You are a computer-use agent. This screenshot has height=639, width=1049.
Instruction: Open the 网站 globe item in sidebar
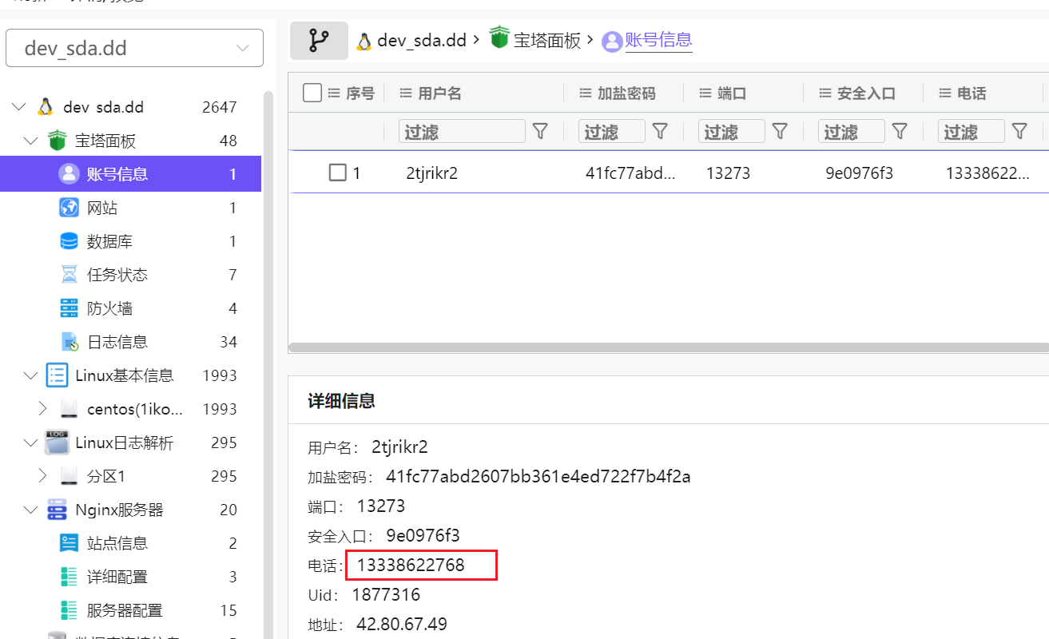tap(102, 208)
